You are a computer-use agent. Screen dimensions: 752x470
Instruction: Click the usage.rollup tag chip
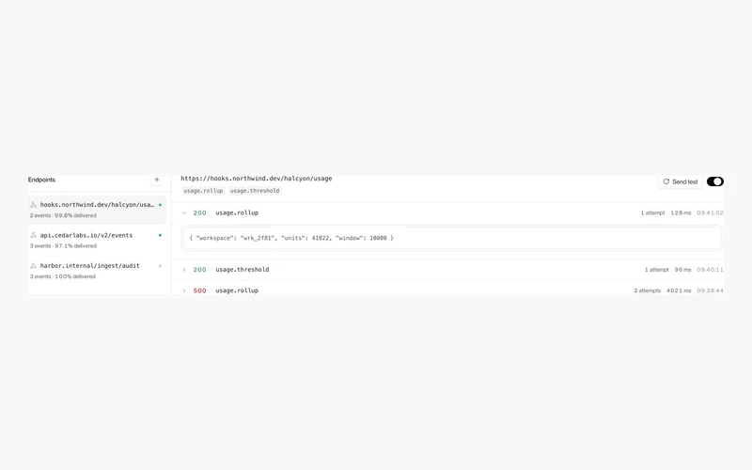click(x=203, y=191)
